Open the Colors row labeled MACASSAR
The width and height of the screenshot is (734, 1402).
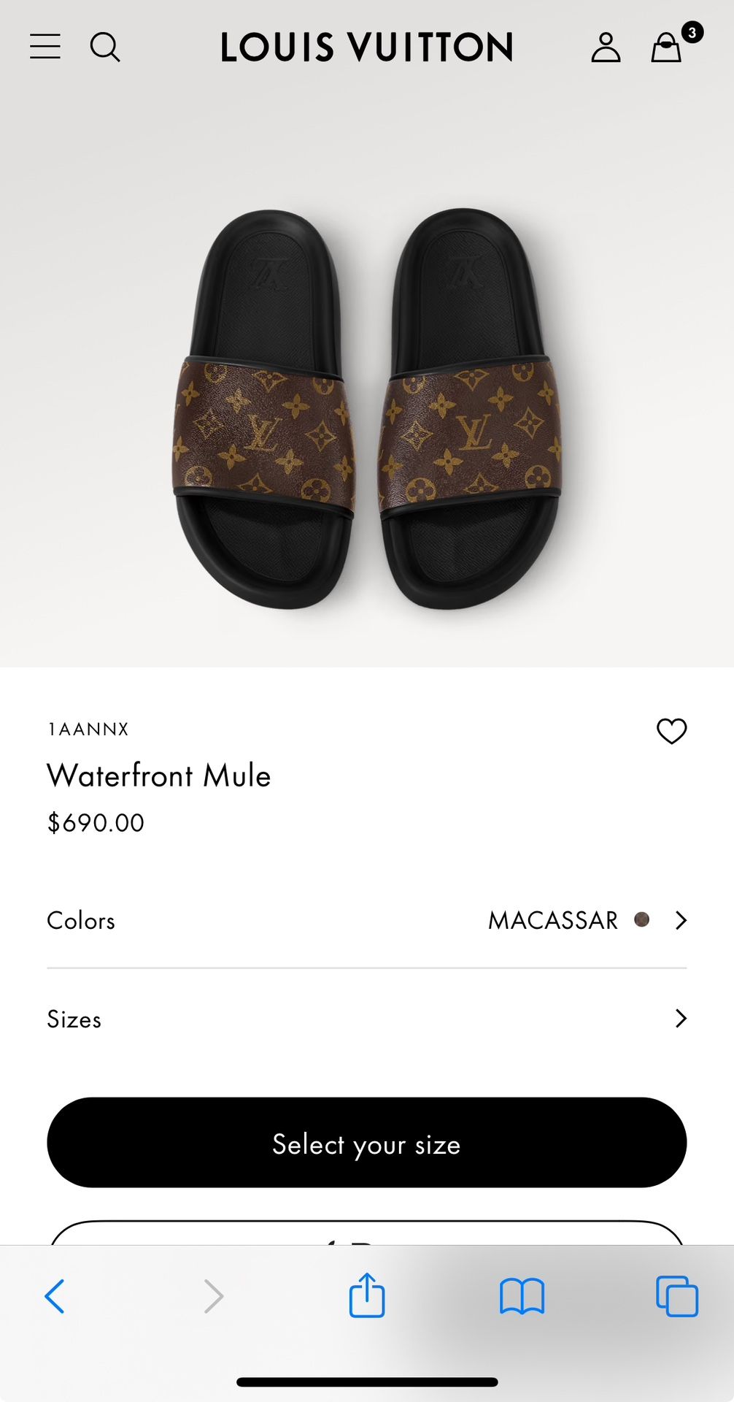[x=365, y=920]
